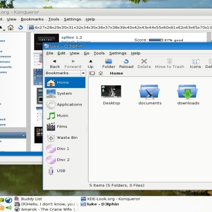
Task: Click the Forward arrow in Dolphin
Action: pos(73,64)
